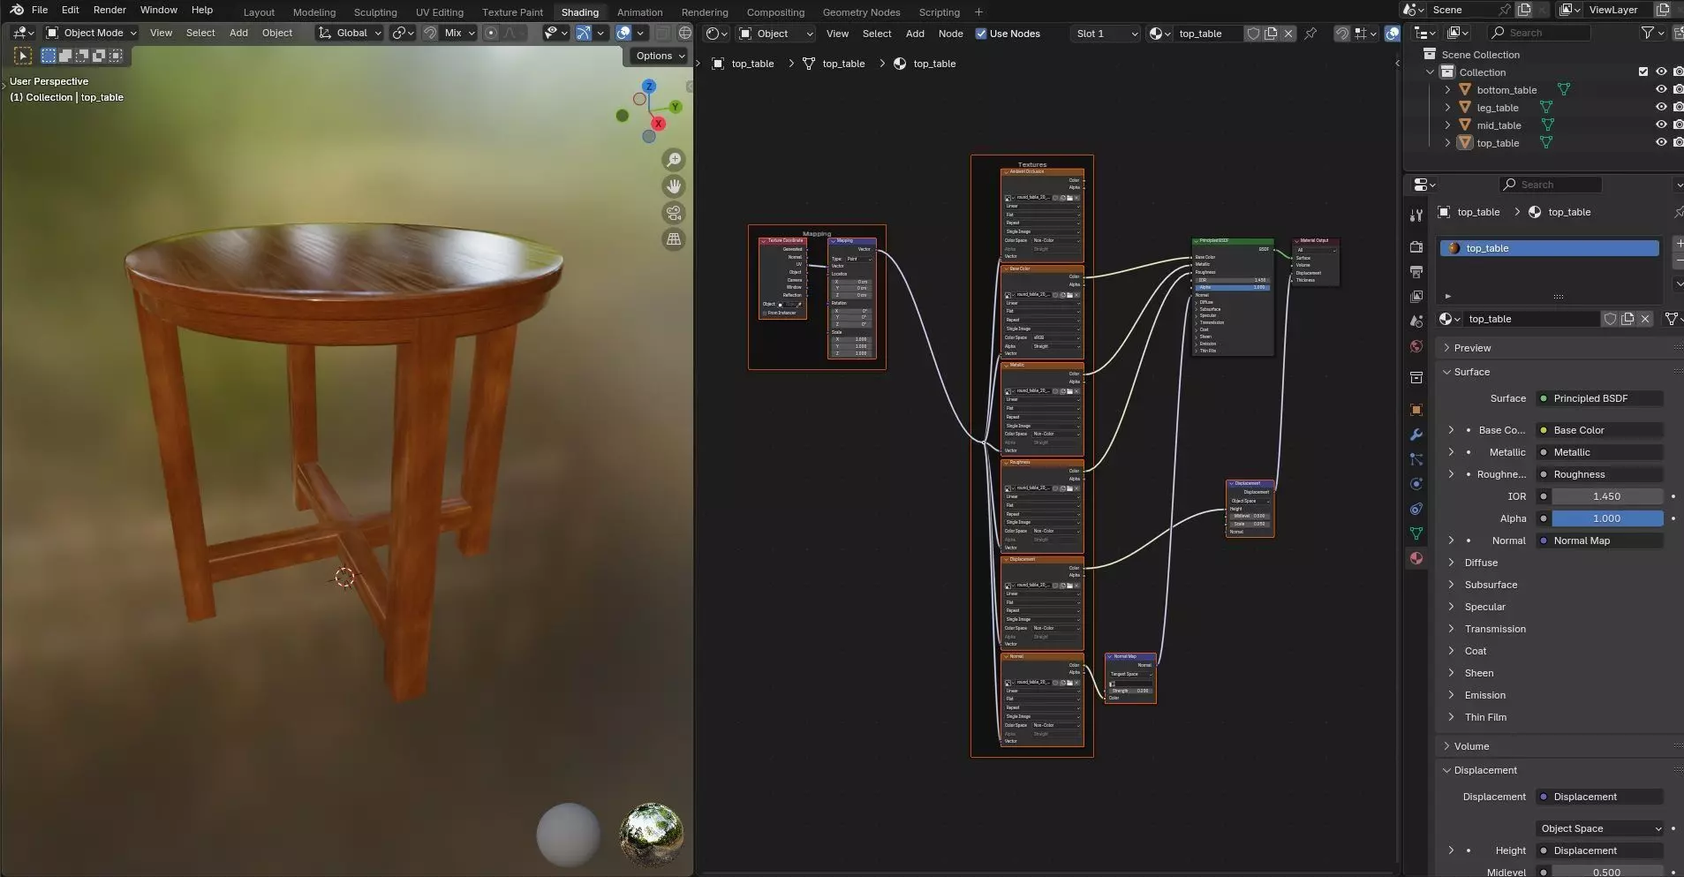Toggle the camera view gizmo

tap(674, 213)
